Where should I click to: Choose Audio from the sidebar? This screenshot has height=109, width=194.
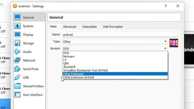[29, 52]
